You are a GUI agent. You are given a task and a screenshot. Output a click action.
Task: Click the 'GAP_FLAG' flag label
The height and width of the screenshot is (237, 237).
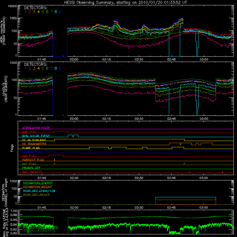coord(29,132)
